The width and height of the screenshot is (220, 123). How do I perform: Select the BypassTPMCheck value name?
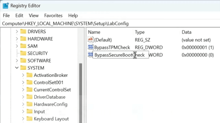[112, 47]
